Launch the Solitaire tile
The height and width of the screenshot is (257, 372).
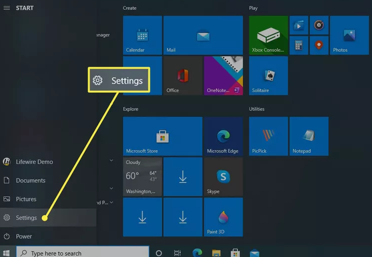(x=268, y=76)
